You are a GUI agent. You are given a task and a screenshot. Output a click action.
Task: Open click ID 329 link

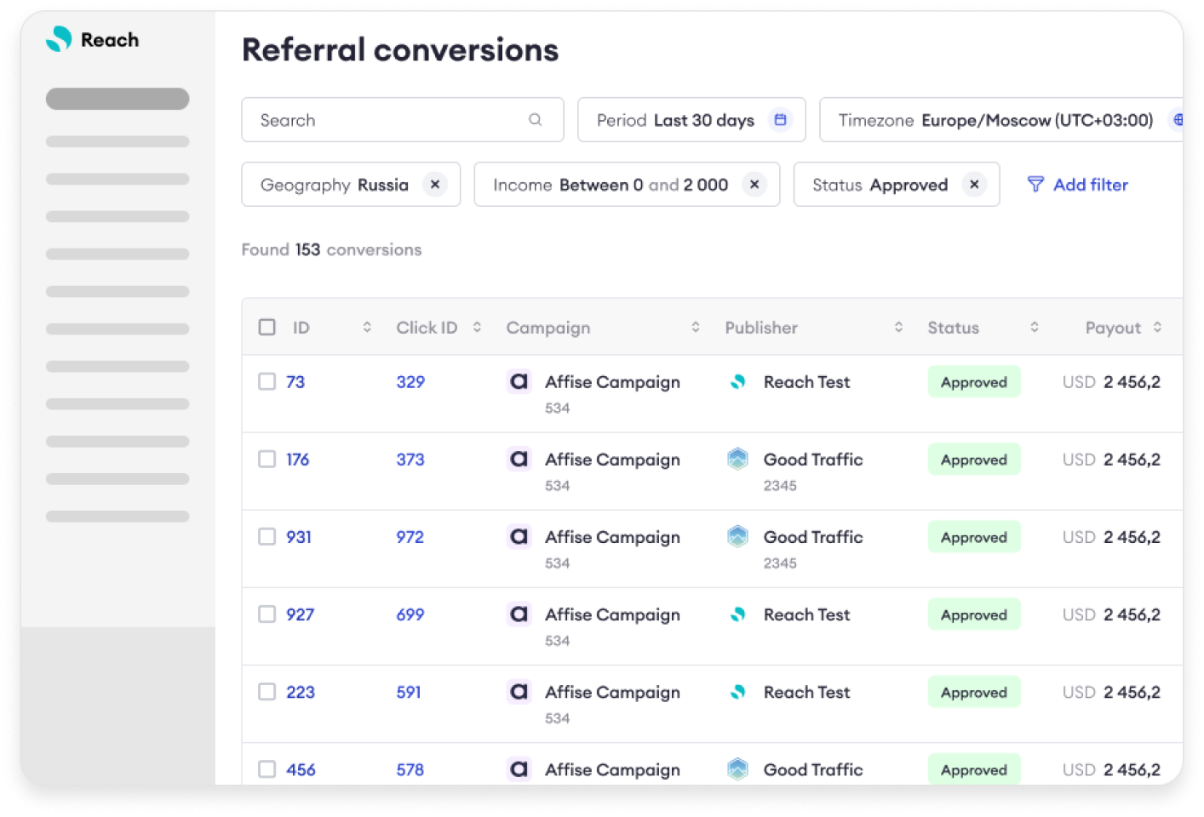(x=410, y=382)
